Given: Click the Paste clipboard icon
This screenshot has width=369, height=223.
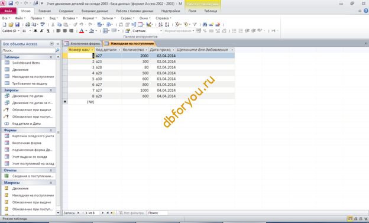Looking at the screenshot, I should click(x=66, y=24).
